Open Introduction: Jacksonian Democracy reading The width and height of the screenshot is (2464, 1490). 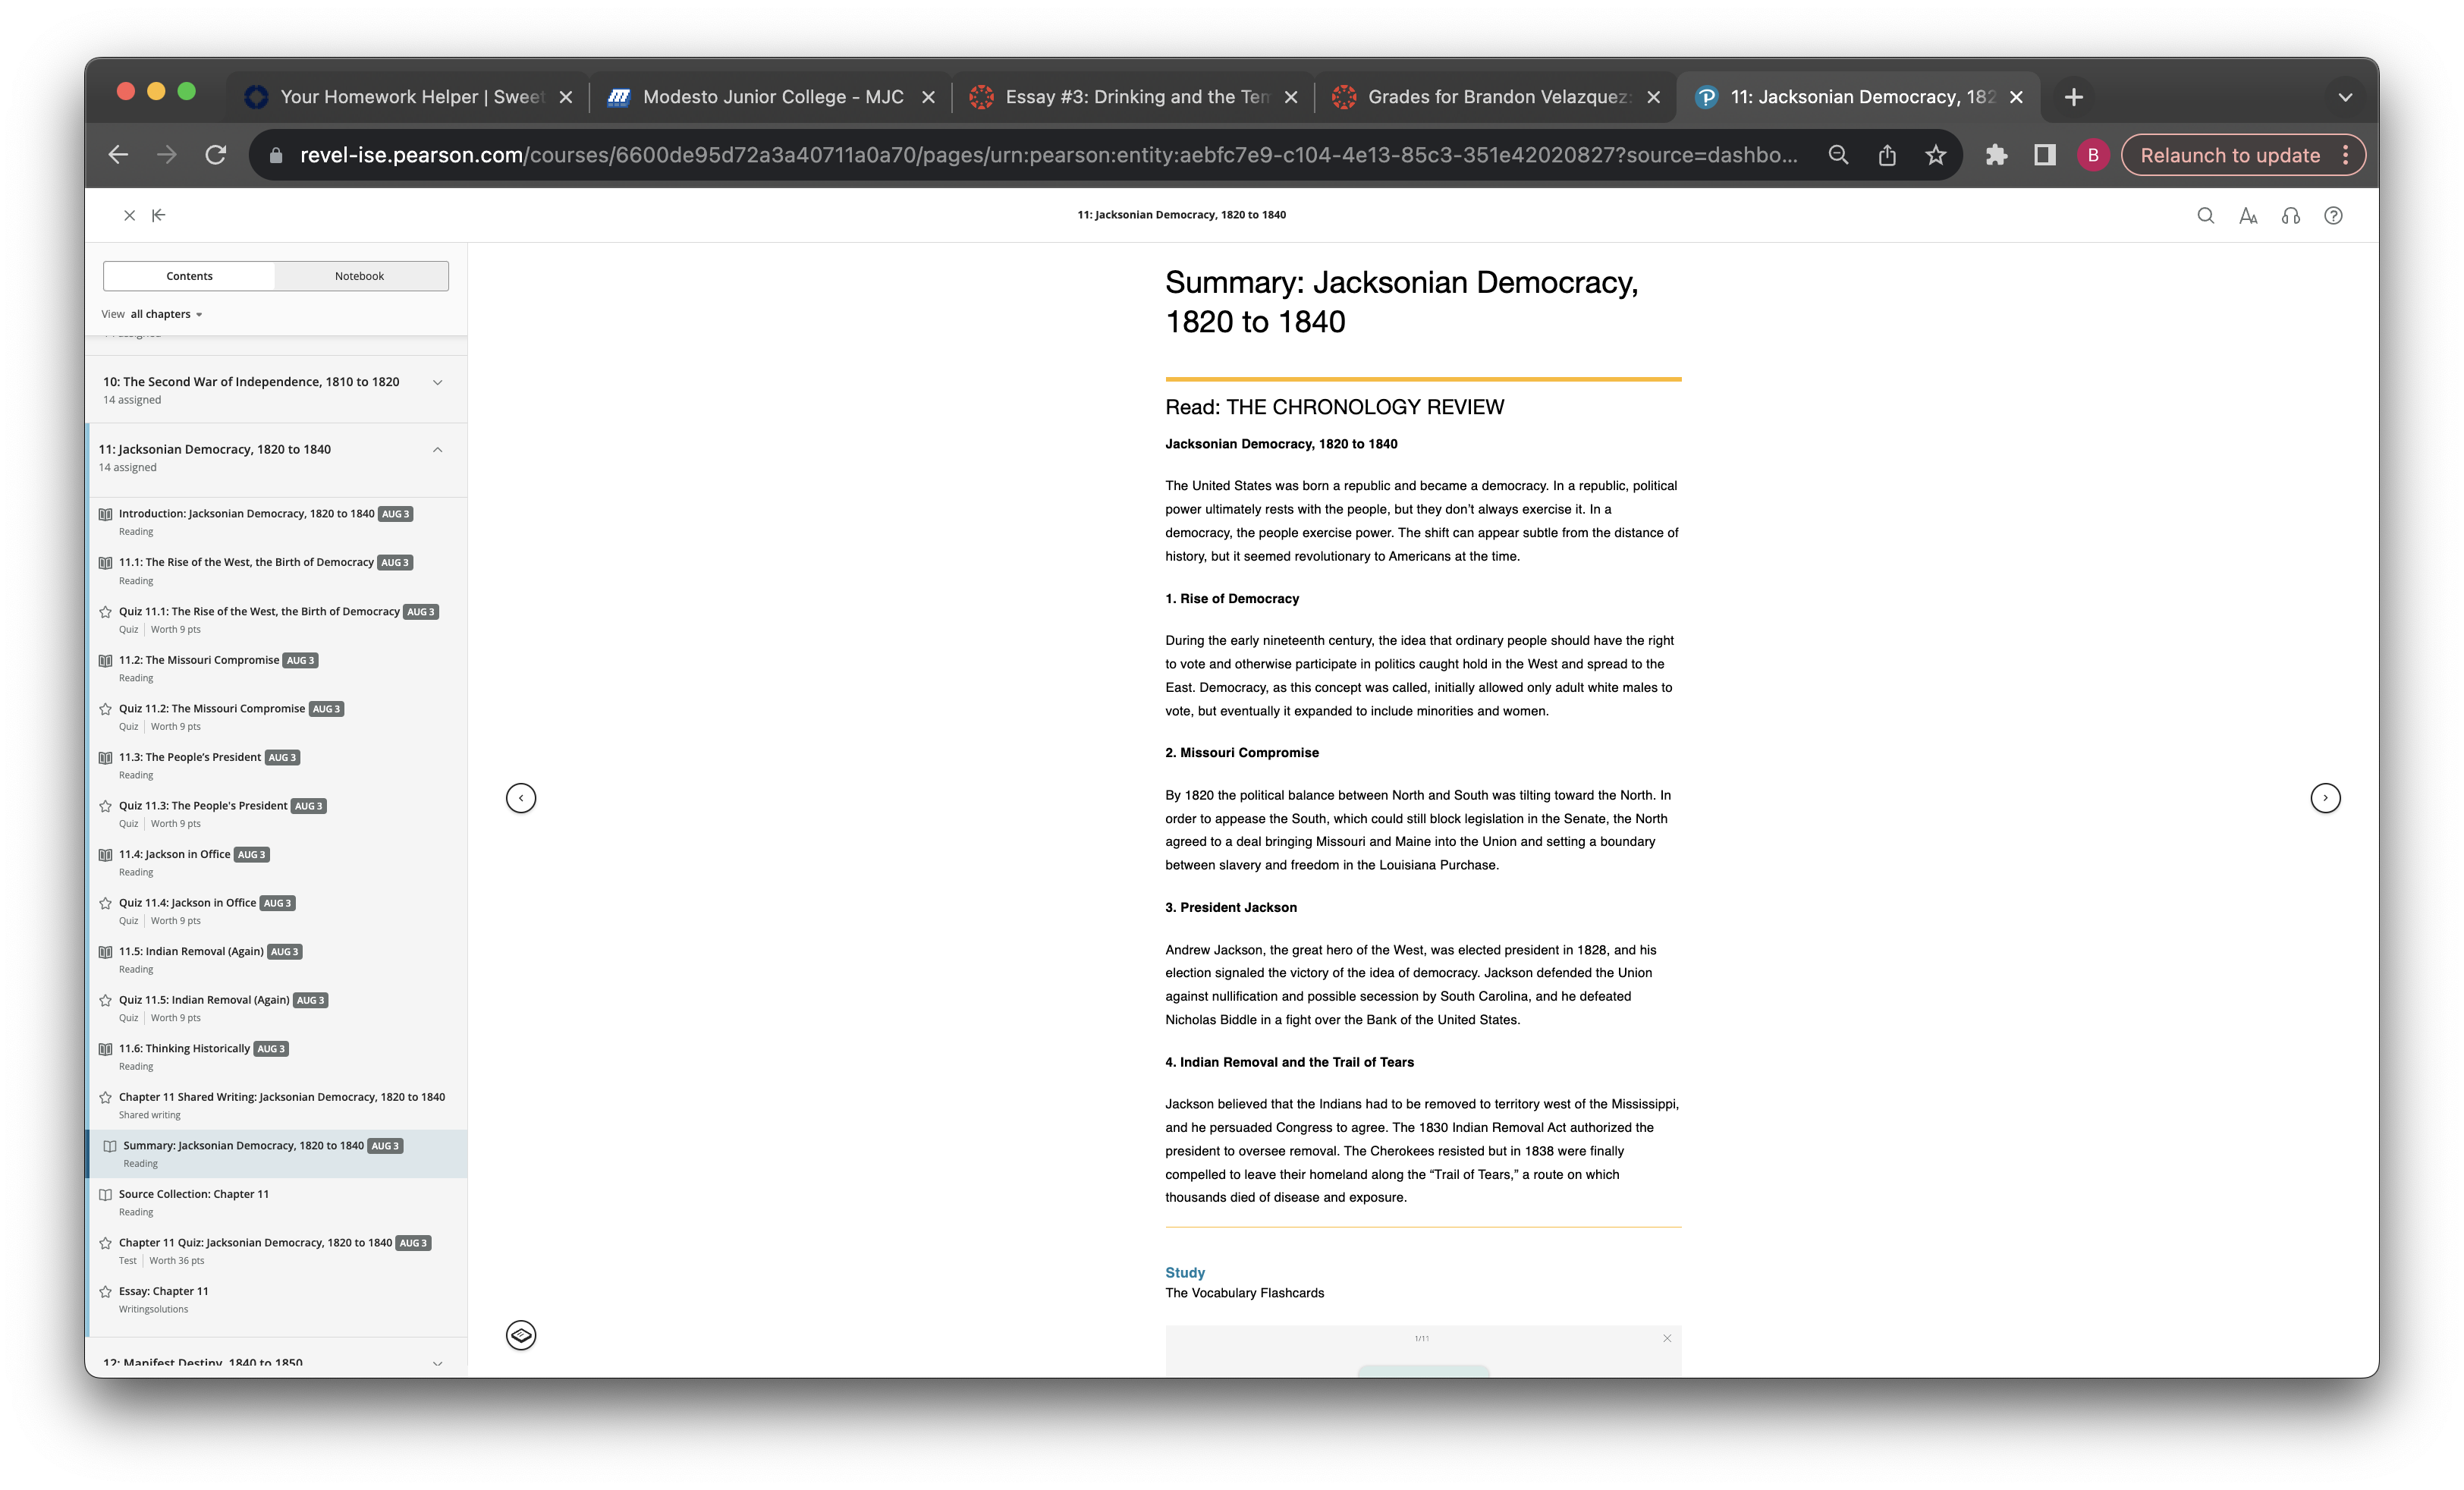click(246, 514)
